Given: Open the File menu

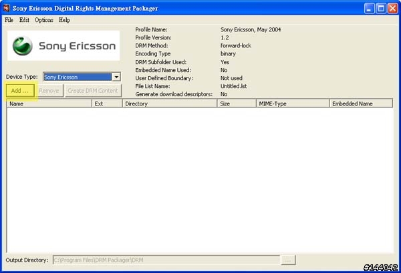Looking at the screenshot, I should click(9, 20).
